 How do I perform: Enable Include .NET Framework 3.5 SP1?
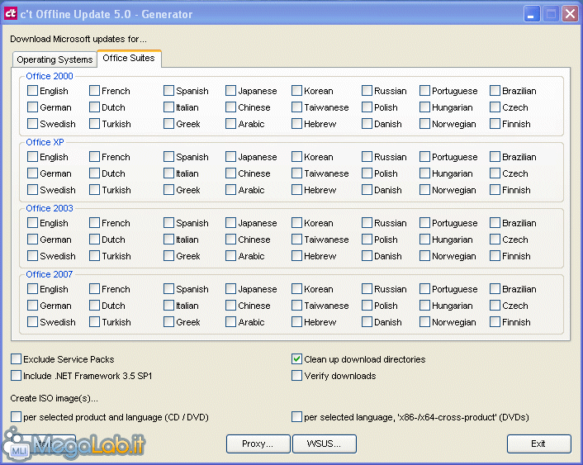[17, 376]
